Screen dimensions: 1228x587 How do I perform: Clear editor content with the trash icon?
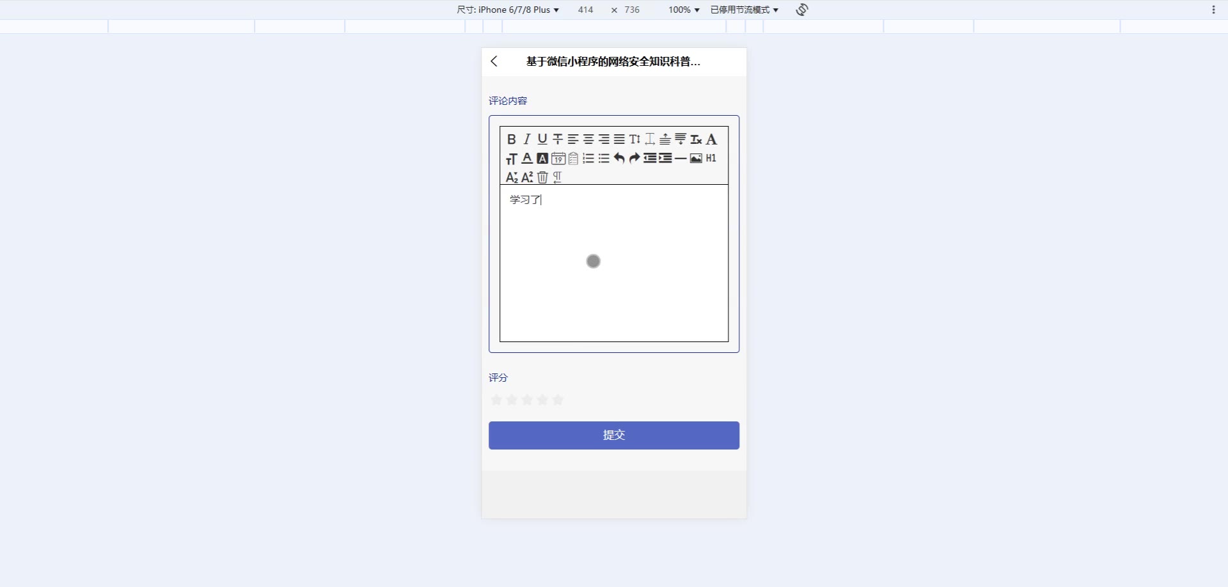(x=542, y=177)
